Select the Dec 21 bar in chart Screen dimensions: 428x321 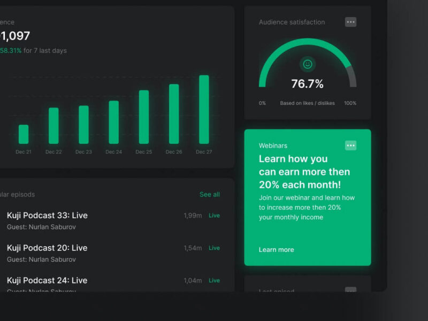coord(24,134)
